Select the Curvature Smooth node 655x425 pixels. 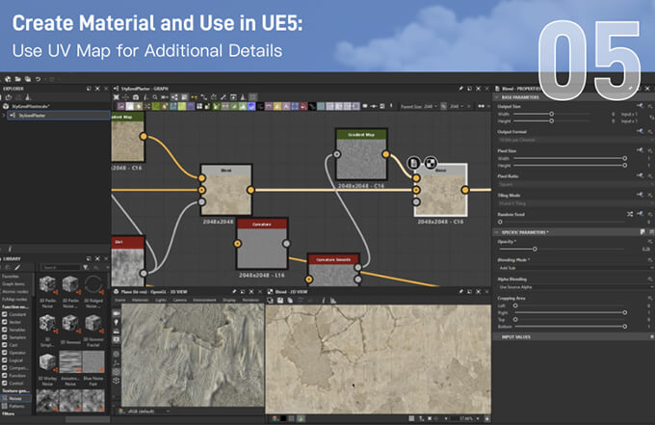tap(333, 269)
